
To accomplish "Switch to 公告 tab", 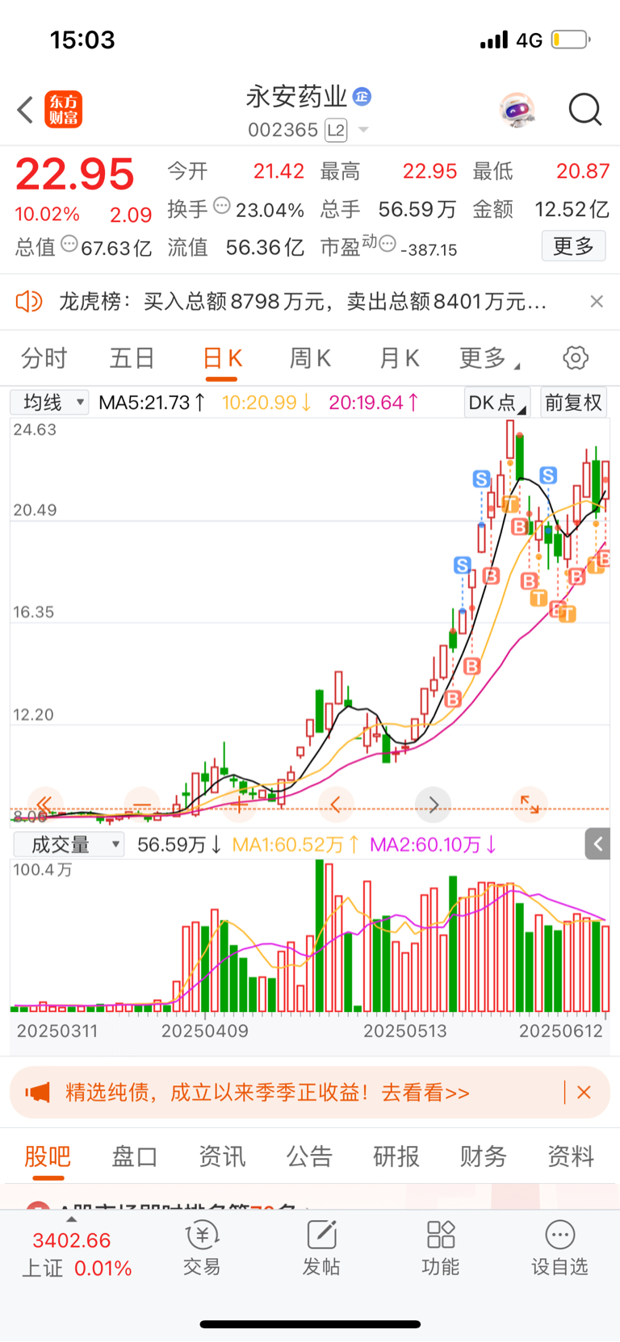I will [309, 1156].
